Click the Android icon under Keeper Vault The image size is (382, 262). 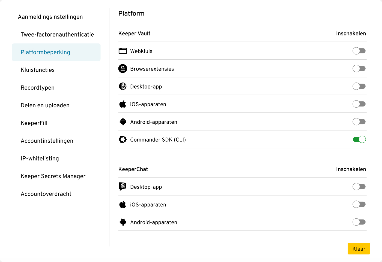(123, 122)
